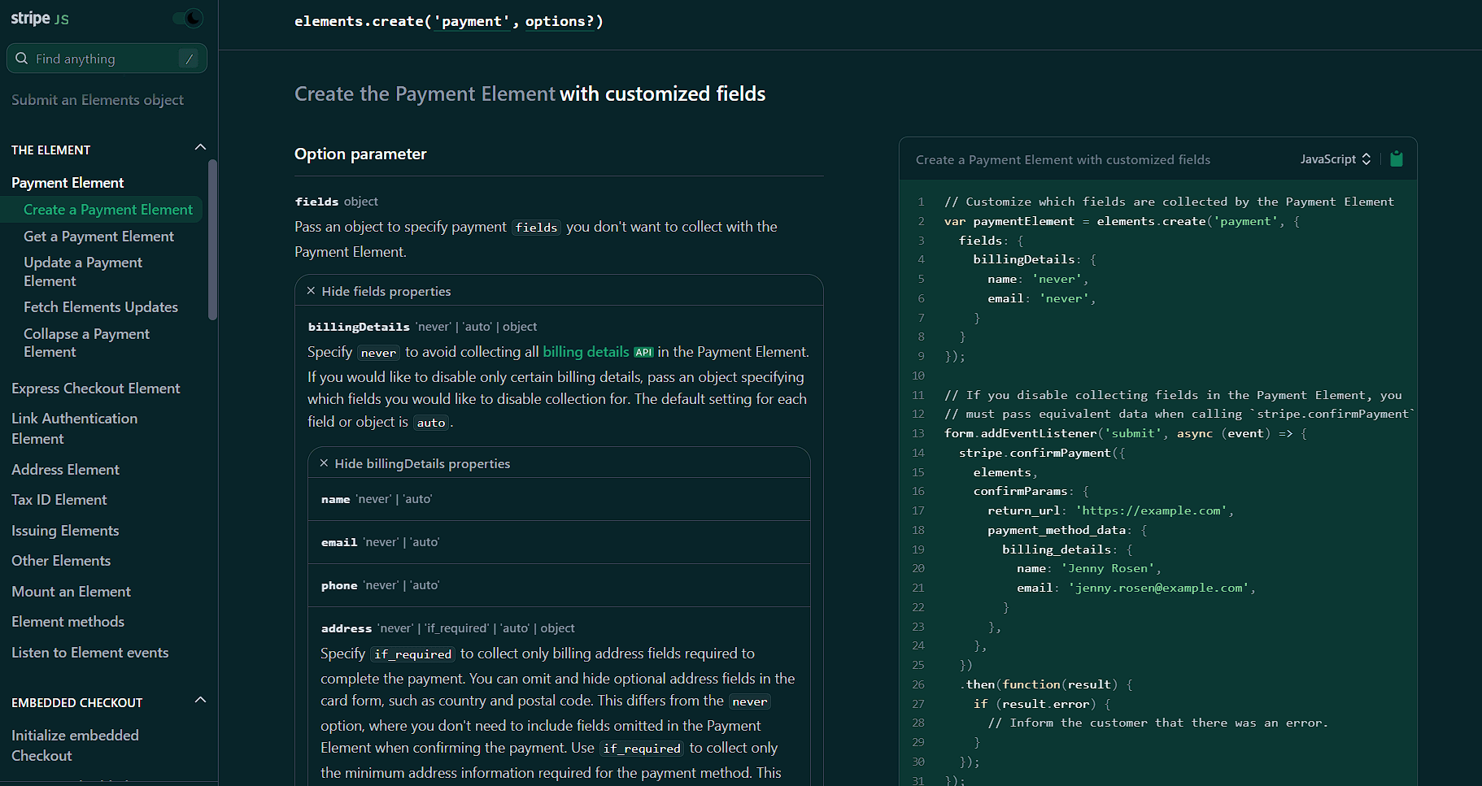This screenshot has width=1482, height=786.
Task: Collapse The Element sidebar section
Action: pos(200,147)
